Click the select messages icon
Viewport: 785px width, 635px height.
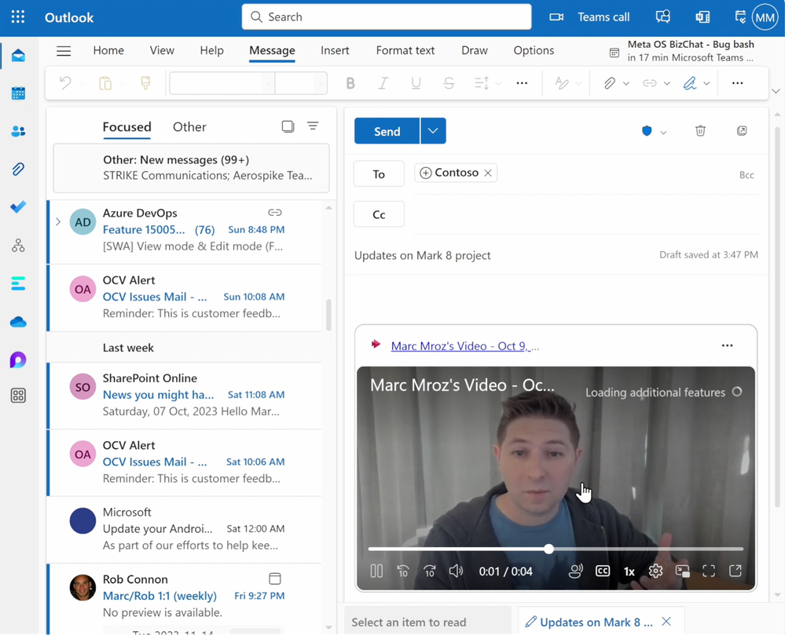(288, 126)
